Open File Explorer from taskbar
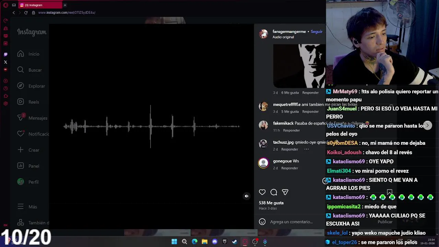439x247 pixels. coord(204,242)
